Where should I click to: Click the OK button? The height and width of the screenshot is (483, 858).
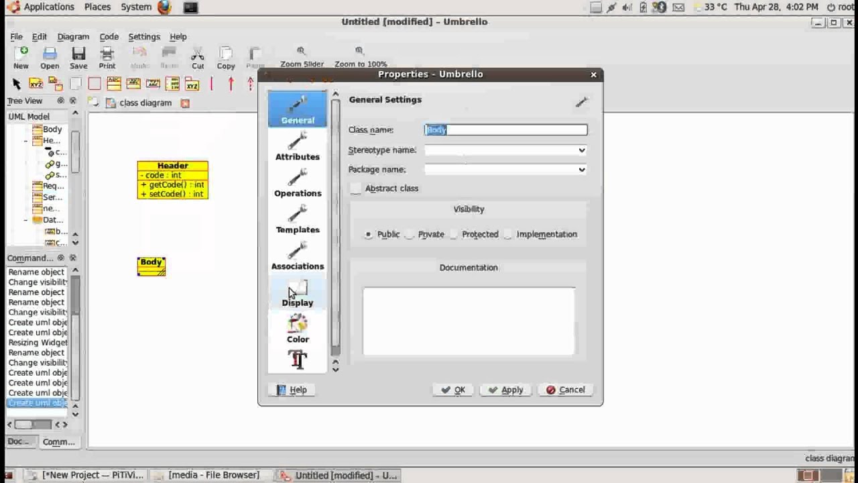(x=453, y=390)
